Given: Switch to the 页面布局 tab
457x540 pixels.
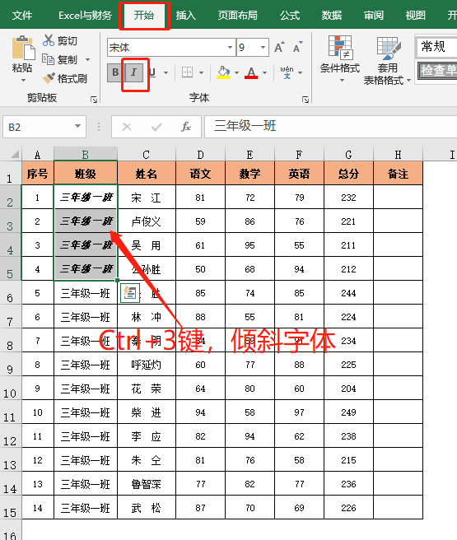Looking at the screenshot, I should coord(238,16).
